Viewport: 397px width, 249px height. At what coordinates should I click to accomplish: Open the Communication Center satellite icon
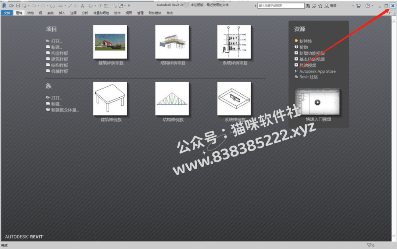click(x=314, y=6)
